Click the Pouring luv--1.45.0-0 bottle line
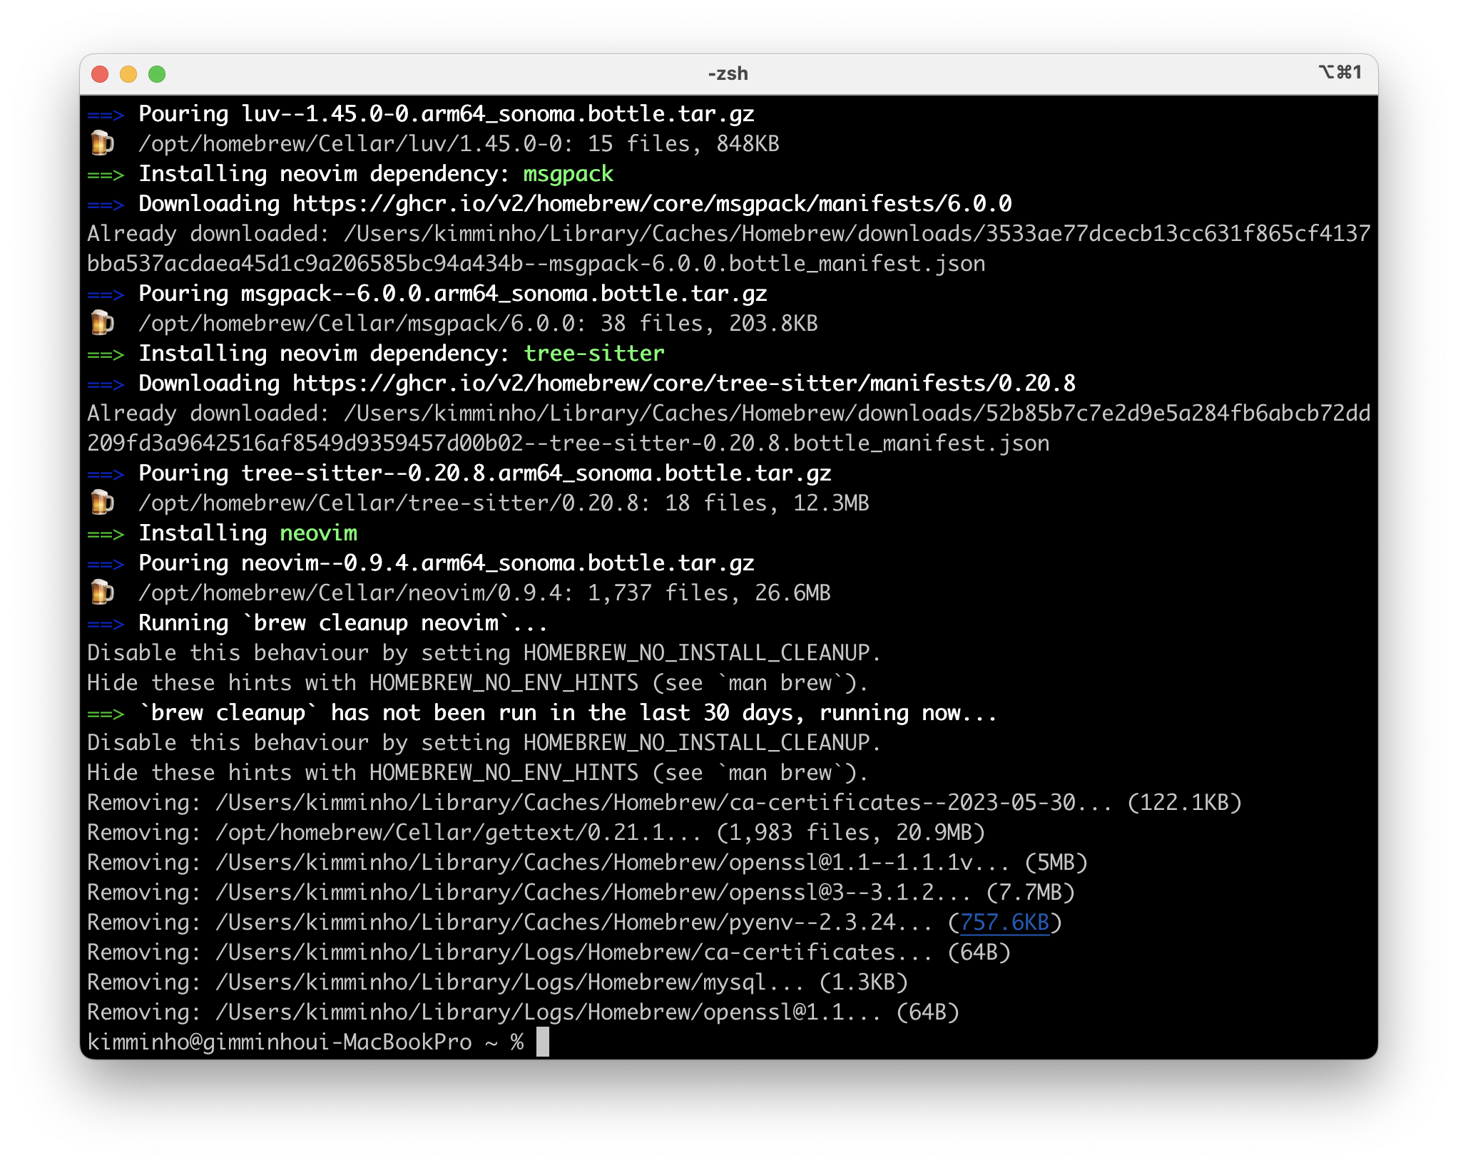 421,114
